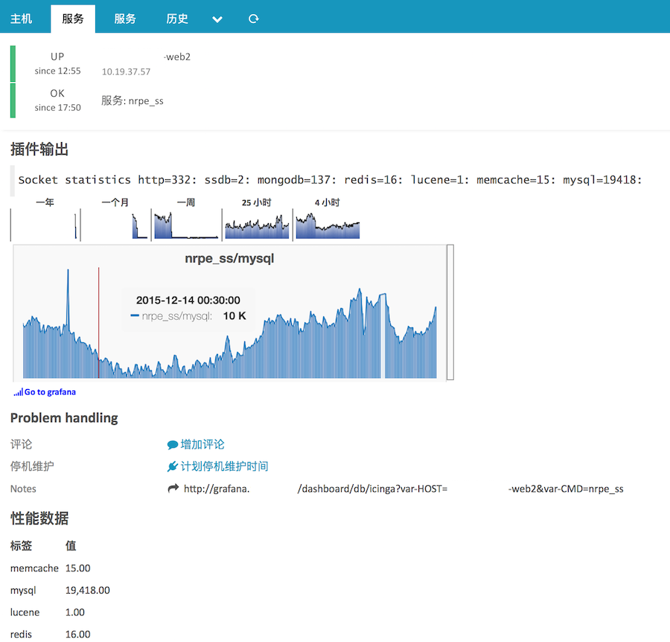Image resolution: width=670 pixels, height=642 pixels.
Task: Click the signal bars icon before Go to grafana
Action: tap(18, 392)
